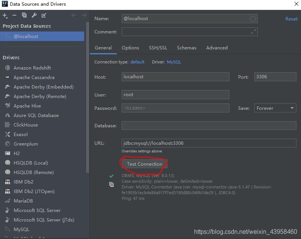301x239 pixels.
Task: Click into the User input field
Action: tap(175, 95)
